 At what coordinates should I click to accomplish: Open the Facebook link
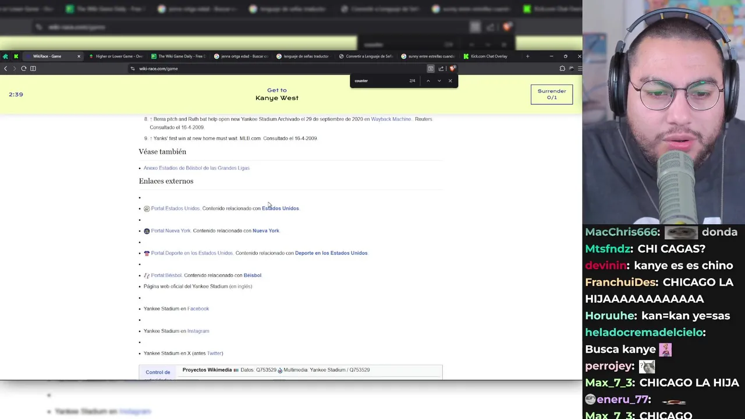(x=198, y=309)
